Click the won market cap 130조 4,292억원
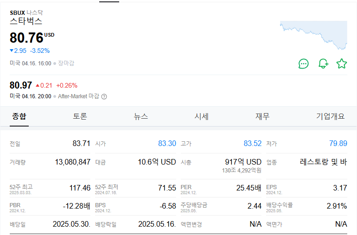The image size is (357, 235). (242, 170)
